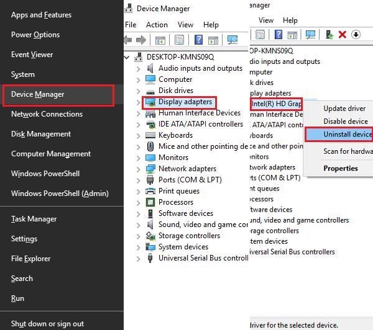Expand the Keyboards tree node

[138, 135]
